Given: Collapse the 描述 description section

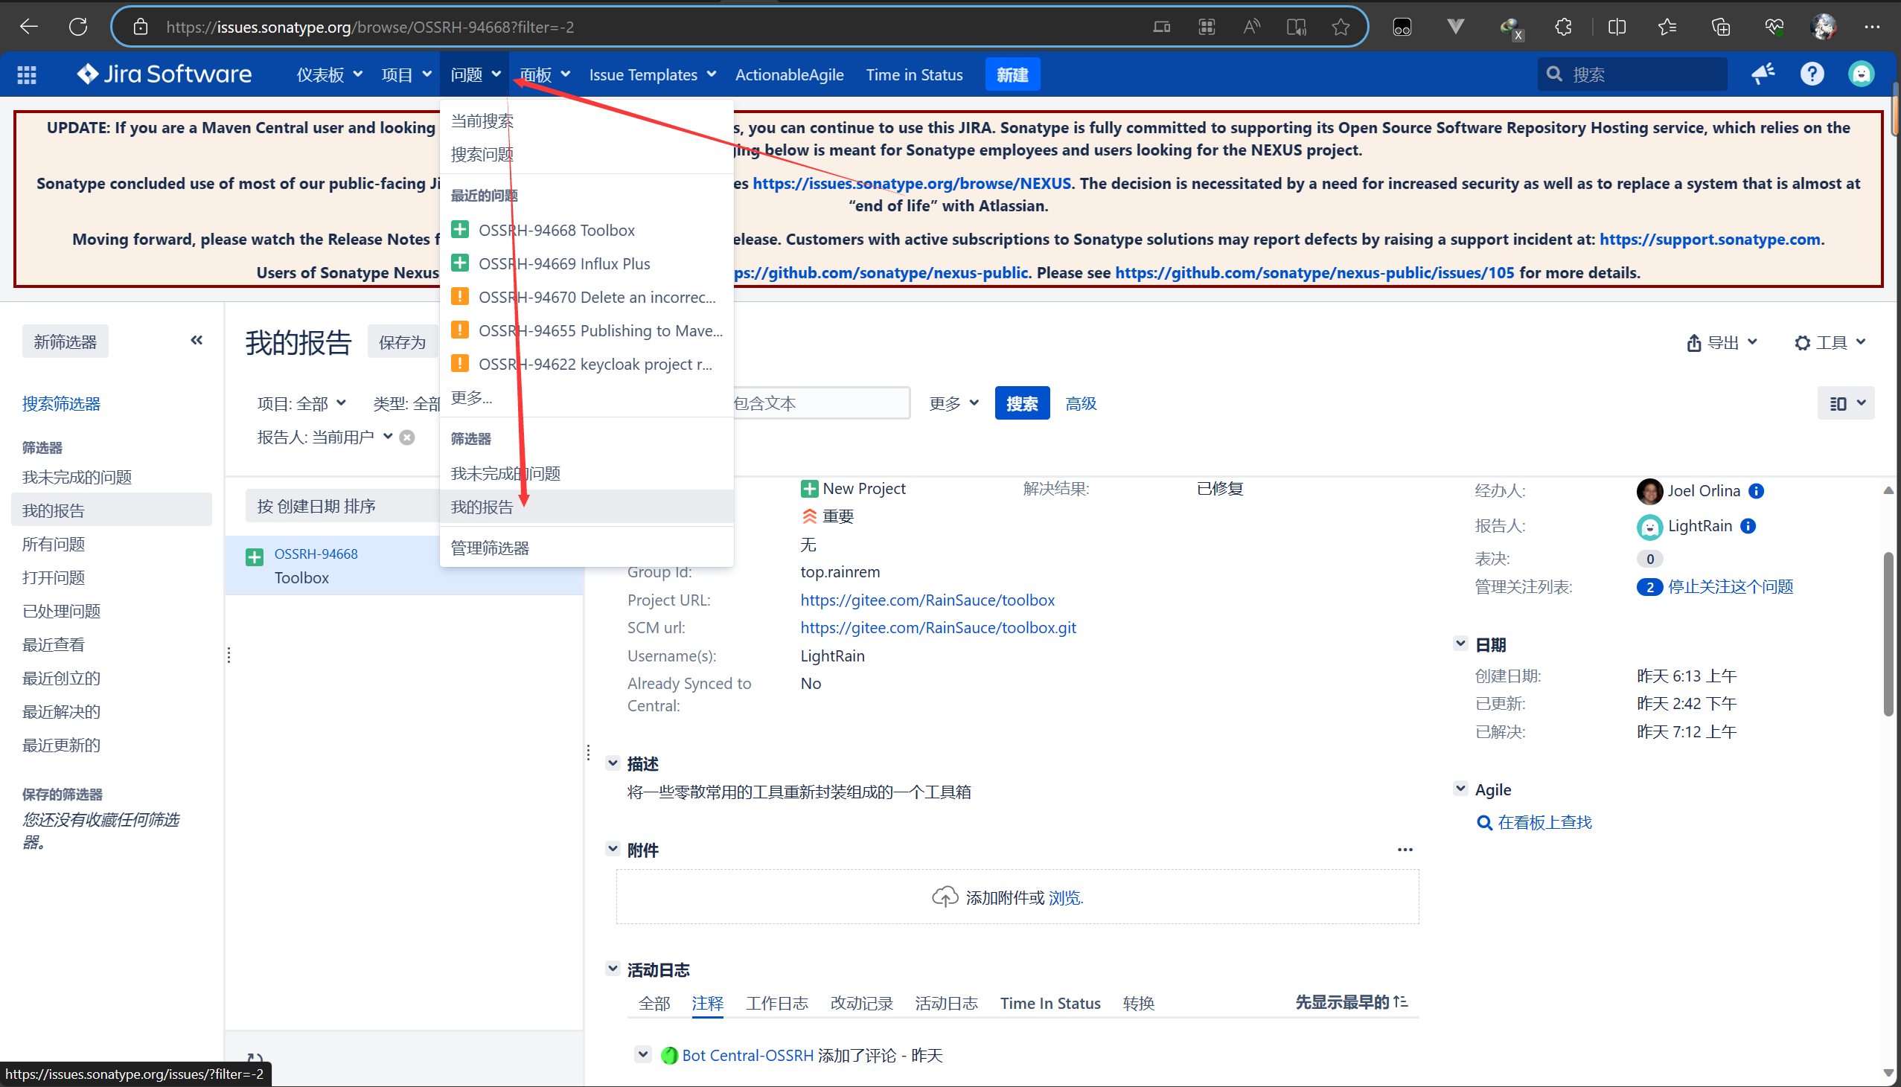Looking at the screenshot, I should point(613,763).
